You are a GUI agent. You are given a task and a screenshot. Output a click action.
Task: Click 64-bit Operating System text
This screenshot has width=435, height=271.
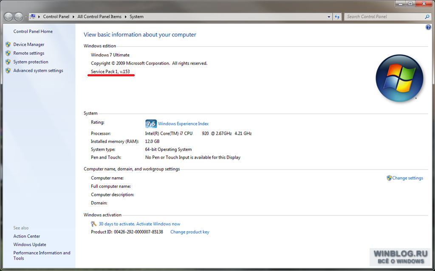pyautogui.click(x=168, y=149)
